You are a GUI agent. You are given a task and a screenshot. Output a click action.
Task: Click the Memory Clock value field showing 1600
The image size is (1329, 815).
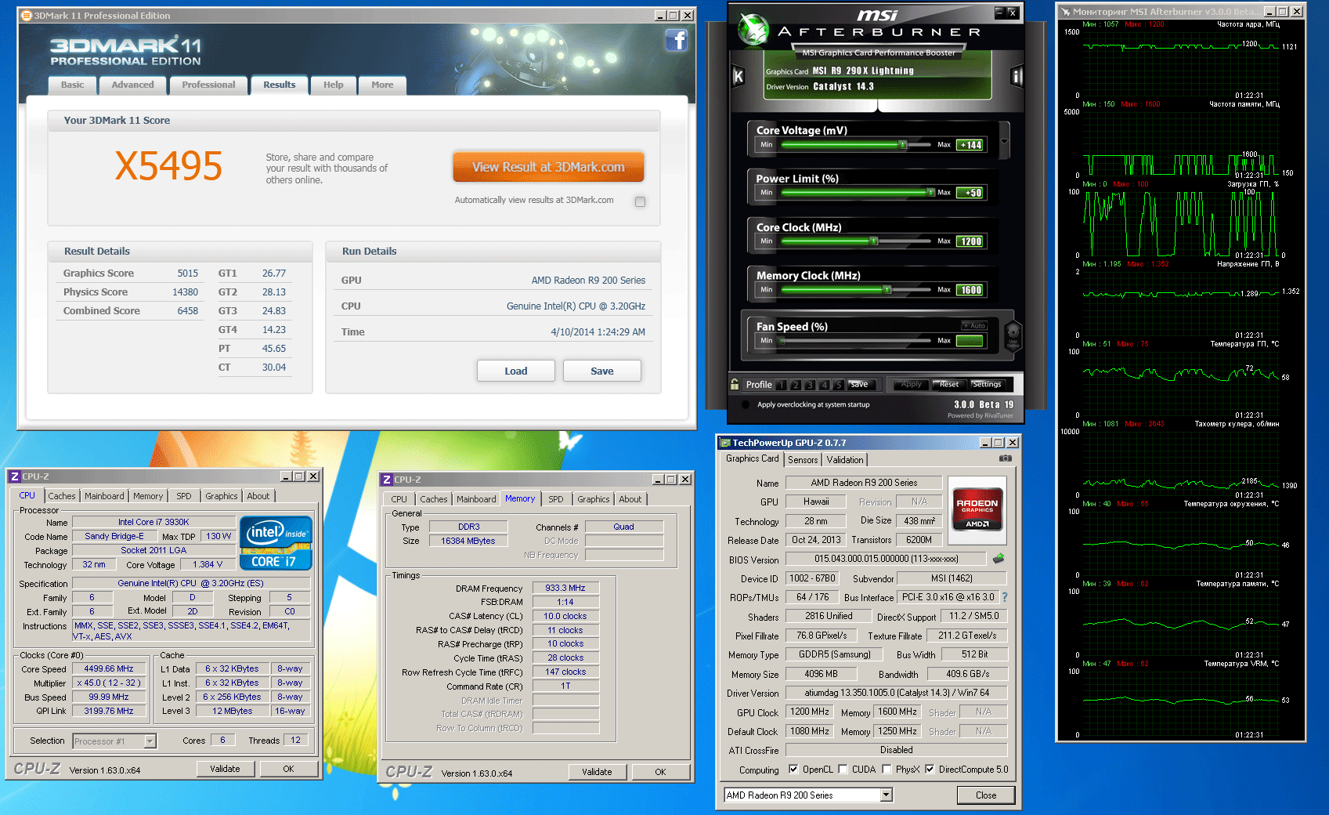[971, 290]
